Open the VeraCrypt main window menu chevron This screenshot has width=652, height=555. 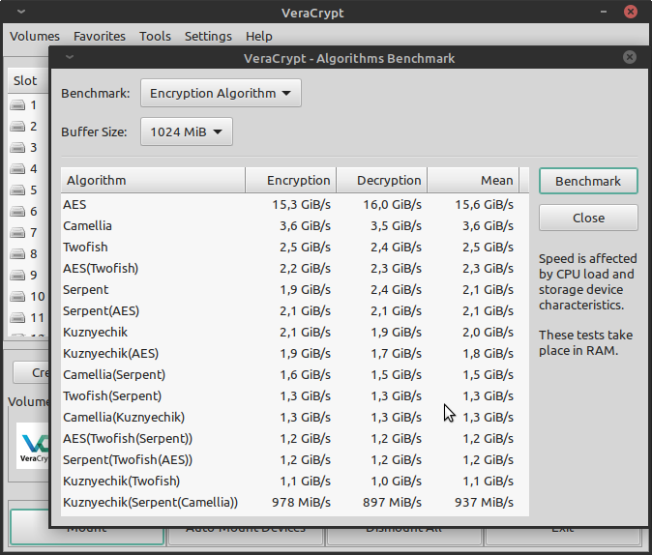coord(21,12)
